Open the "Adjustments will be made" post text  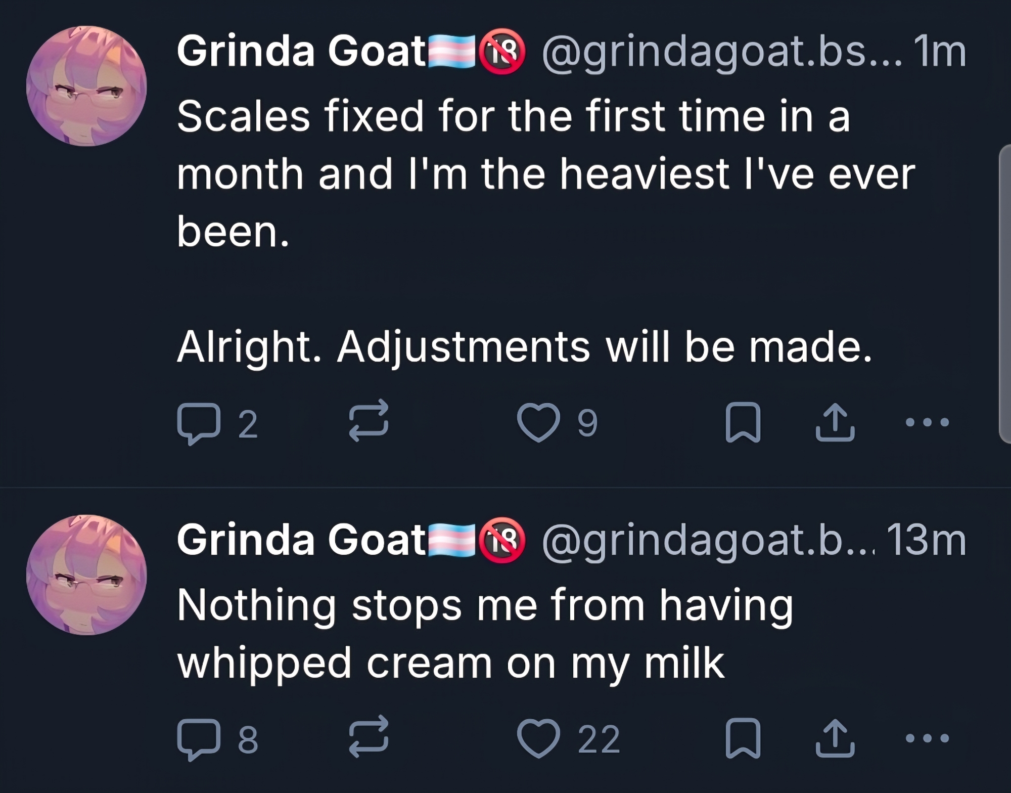[524, 347]
